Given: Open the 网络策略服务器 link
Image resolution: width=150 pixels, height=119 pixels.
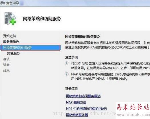Looking at the screenshot, I should [77, 115].
